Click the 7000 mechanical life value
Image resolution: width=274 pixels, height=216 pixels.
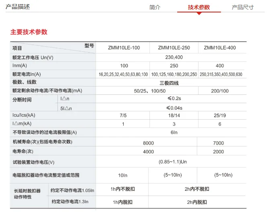pyautogui.click(x=219, y=143)
